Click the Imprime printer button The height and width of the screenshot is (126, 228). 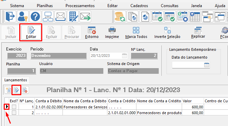click(x=112, y=33)
